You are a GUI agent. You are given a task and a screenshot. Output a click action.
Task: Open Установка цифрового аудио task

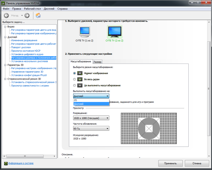click(27, 54)
